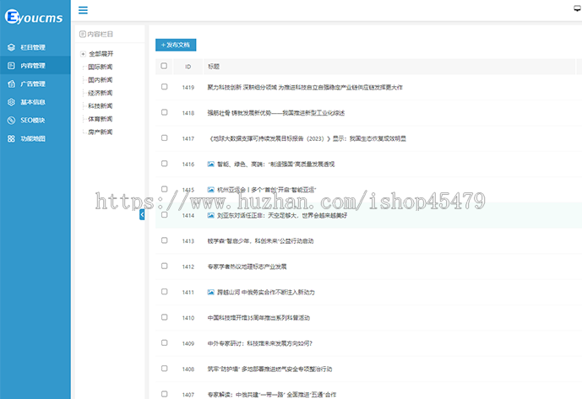
Task: Open the article 跨越山河 中俄务实合作
Action: 266,292
